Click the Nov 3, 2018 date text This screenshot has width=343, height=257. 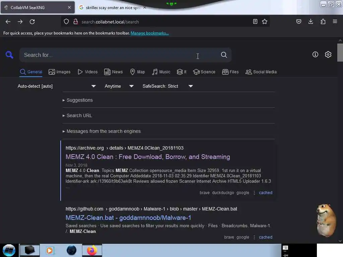point(76,165)
